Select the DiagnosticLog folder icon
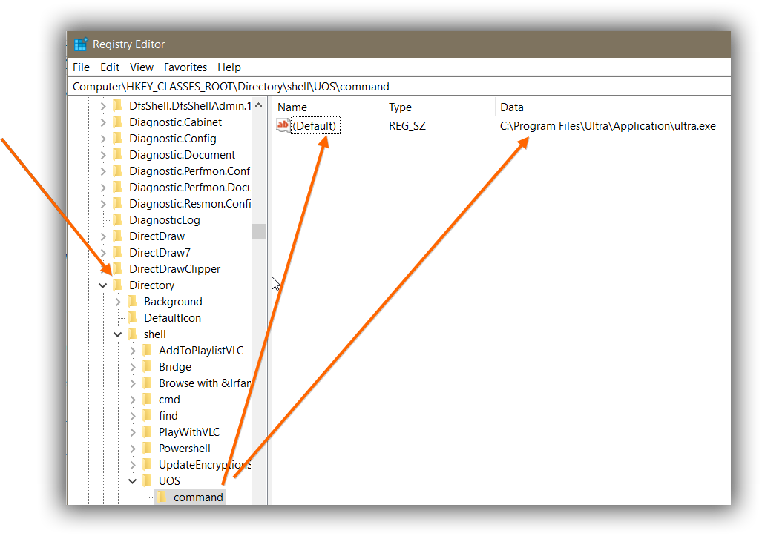 click(118, 220)
